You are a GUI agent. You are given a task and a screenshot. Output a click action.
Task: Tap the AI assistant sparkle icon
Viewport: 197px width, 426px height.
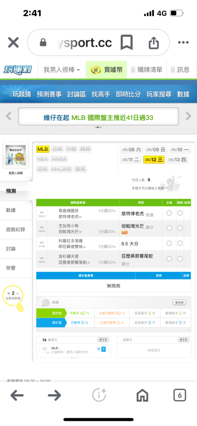click(x=99, y=395)
